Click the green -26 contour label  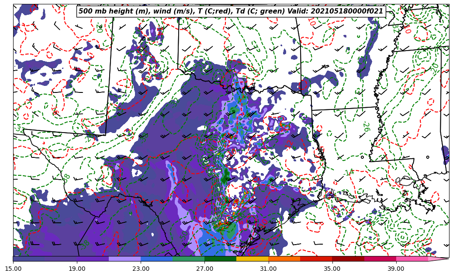pyautogui.click(x=366, y=126)
